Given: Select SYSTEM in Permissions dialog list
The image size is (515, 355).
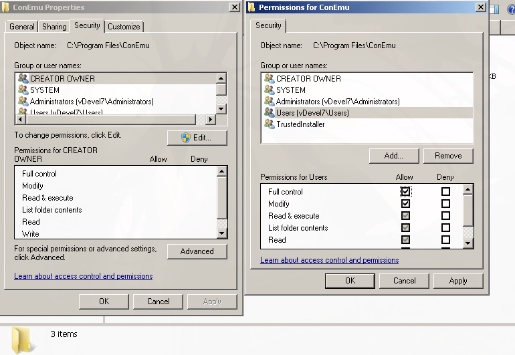Looking at the screenshot, I should 367,90.
